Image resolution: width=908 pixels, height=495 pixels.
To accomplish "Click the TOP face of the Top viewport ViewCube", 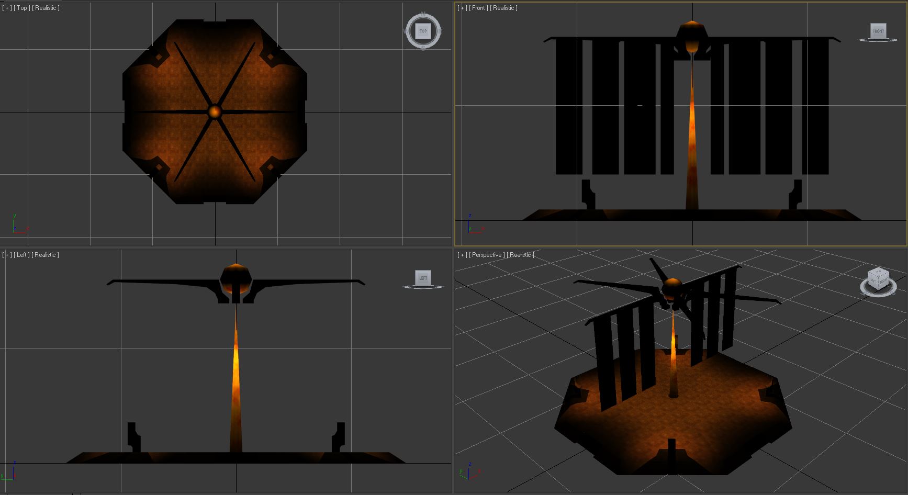I will [x=423, y=31].
